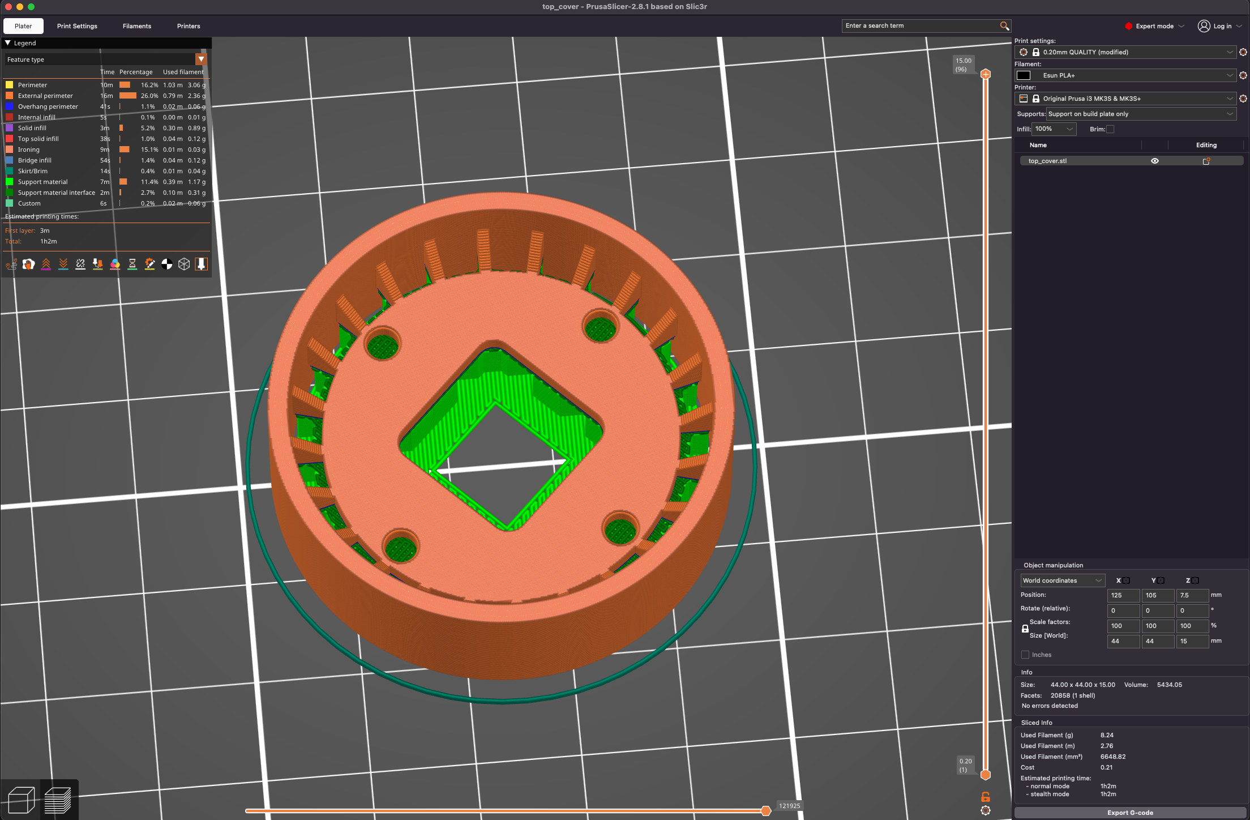Screen dimensions: 1250x820
Task: Toggle display of travel moves
Action: (x=11, y=264)
